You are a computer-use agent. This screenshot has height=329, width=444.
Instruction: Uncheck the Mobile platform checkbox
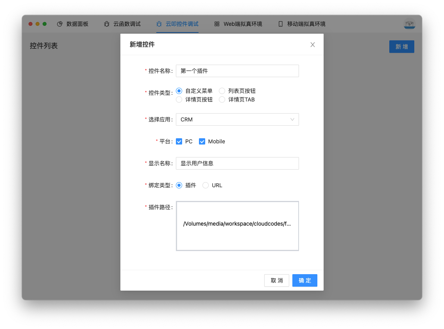point(202,141)
